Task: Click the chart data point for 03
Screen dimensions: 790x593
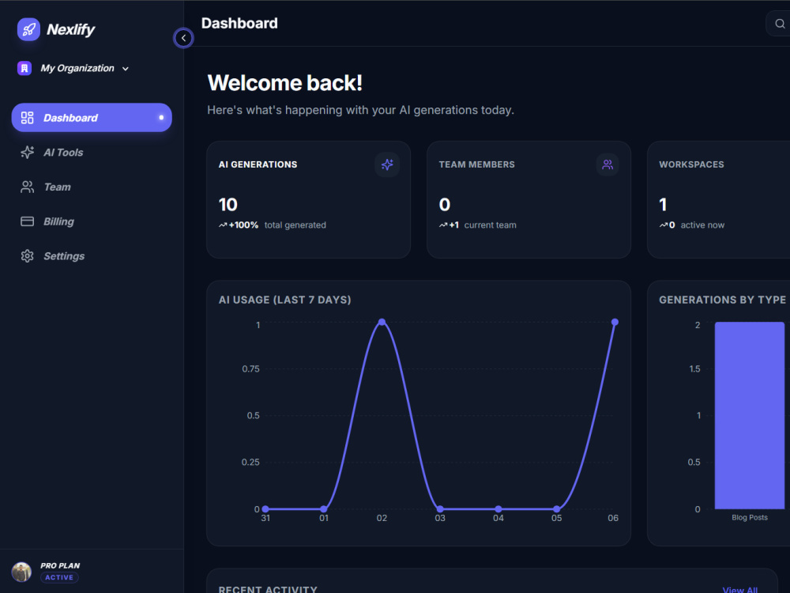Action: [440, 508]
